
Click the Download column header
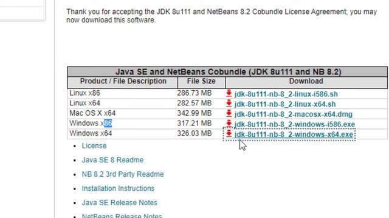click(x=306, y=82)
